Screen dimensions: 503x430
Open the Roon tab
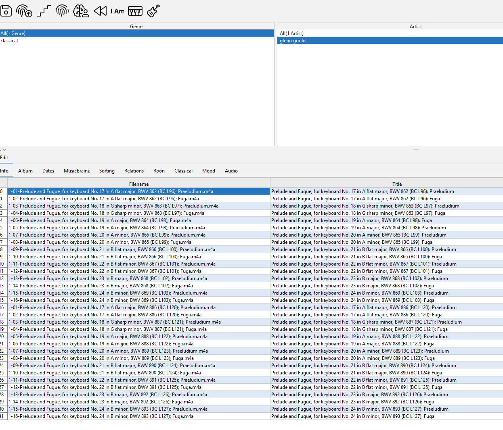[159, 171]
